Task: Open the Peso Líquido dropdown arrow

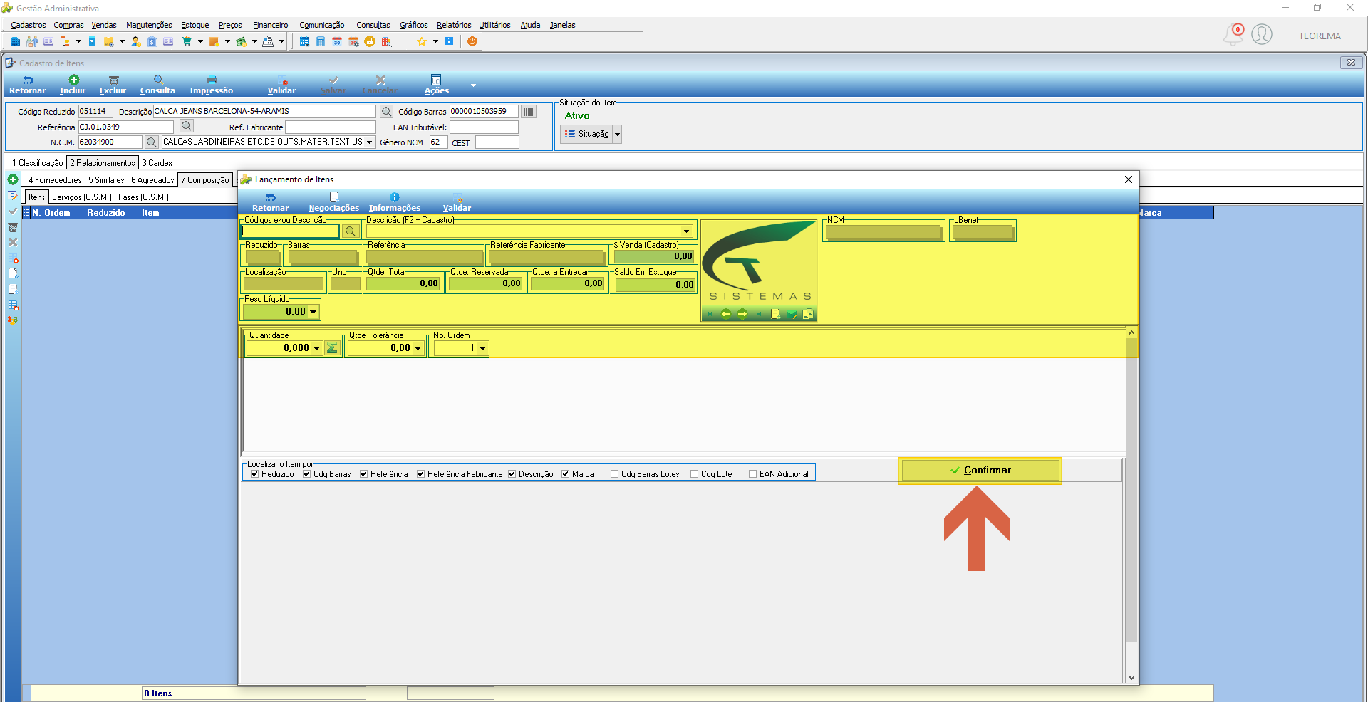Action: [x=313, y=312]
